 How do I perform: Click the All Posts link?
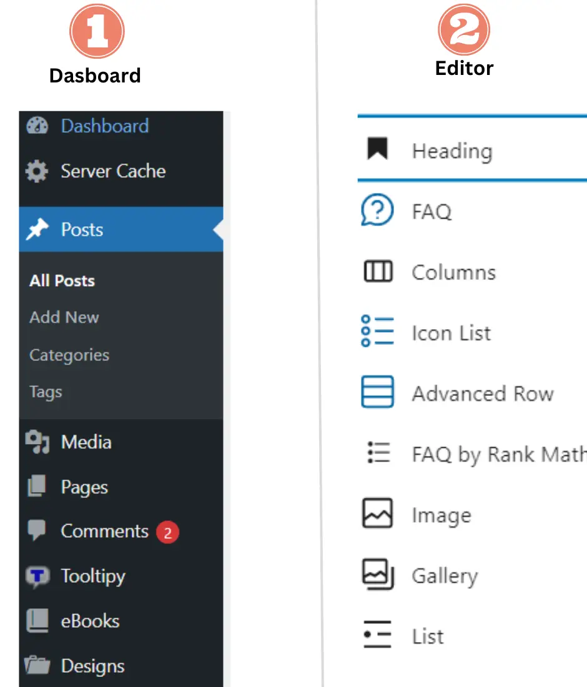[x=62, y=281]
